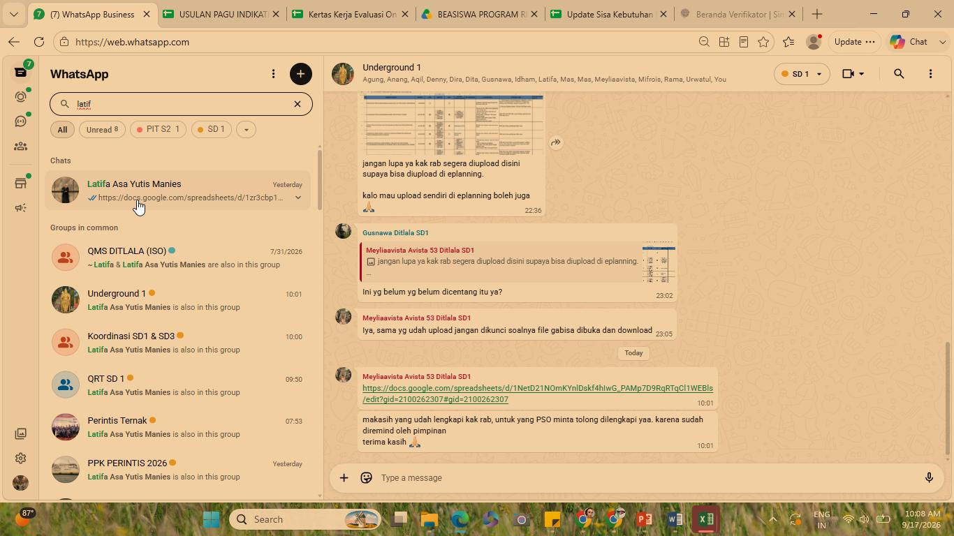Forward the spreadsheet image message

point(556,142)
